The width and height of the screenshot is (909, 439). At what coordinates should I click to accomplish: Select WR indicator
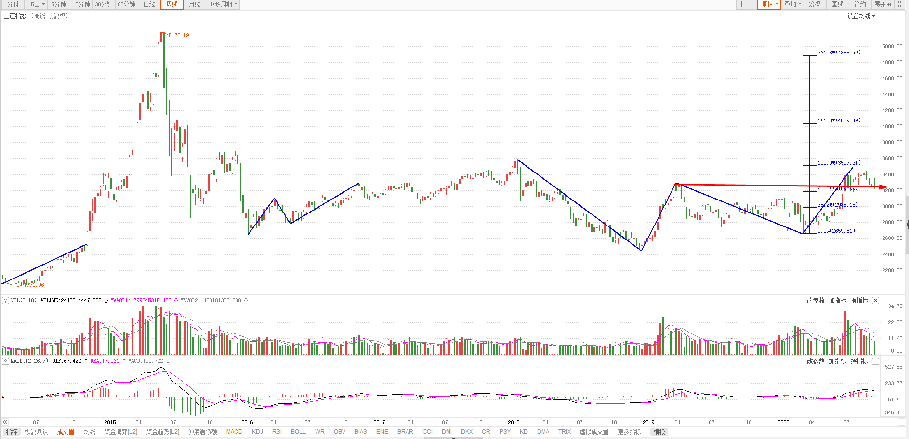coord(320,432)
